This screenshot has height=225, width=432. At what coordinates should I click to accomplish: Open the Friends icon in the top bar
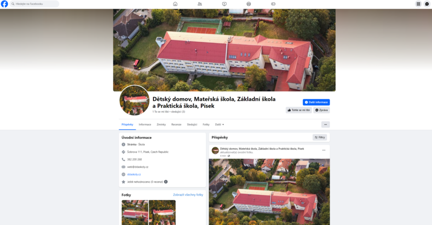[x=200, y=4]
